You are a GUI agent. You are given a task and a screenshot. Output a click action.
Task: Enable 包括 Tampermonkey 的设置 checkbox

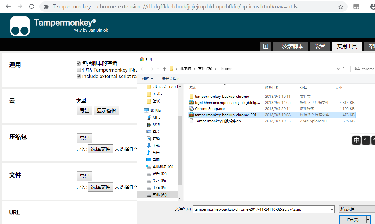pyautogui.click(x=79, y=70)
